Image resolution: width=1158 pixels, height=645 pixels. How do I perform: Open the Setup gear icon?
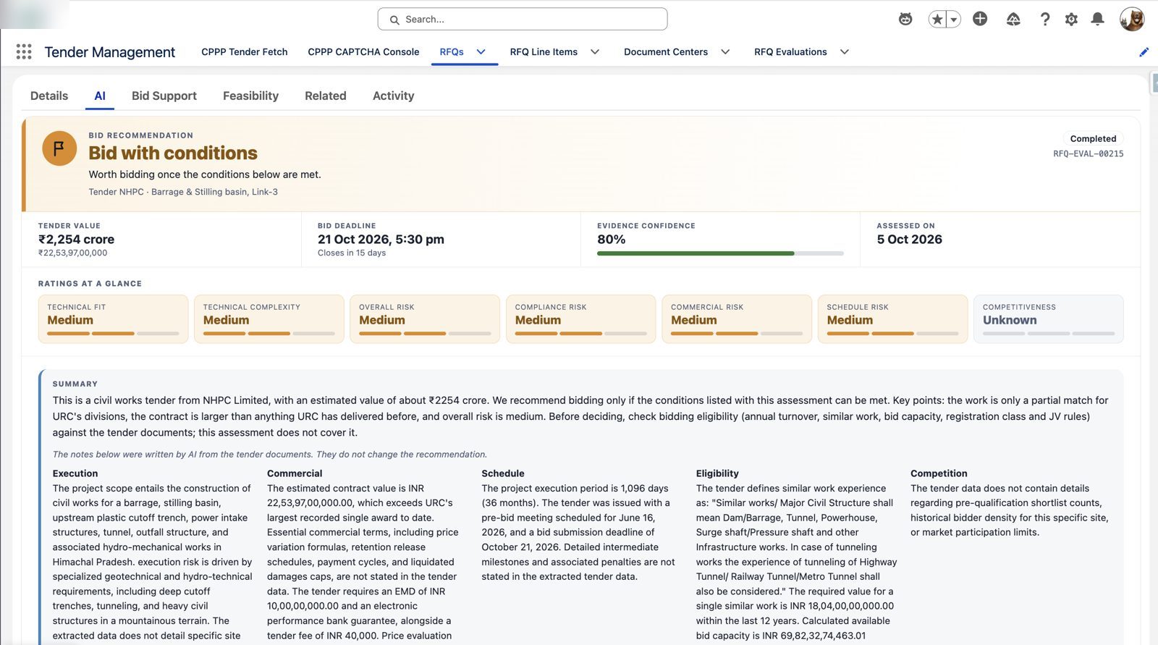[x=1071, y=19]
